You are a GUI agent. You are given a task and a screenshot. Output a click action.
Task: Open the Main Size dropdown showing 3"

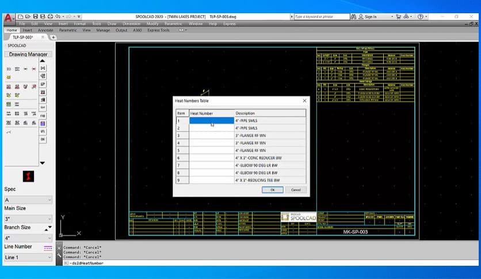pos(28,219)
